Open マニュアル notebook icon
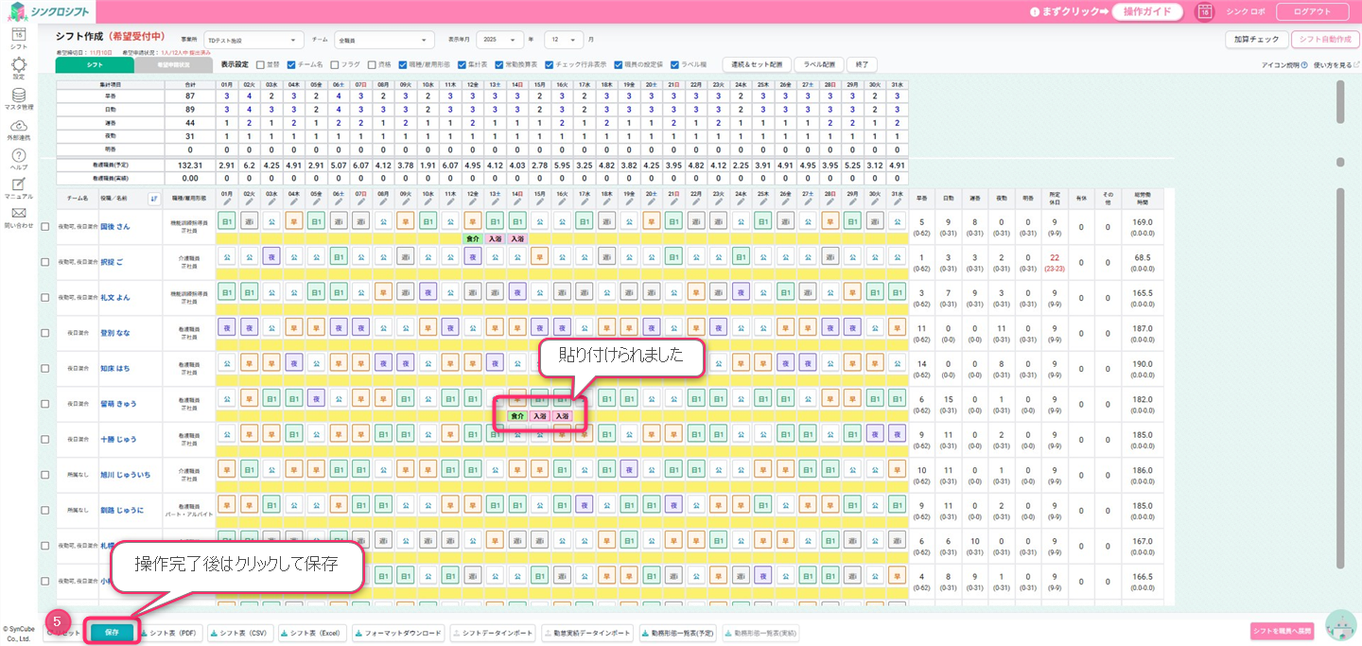Viewport: 1362px width, 646px height. pos(18,184)
